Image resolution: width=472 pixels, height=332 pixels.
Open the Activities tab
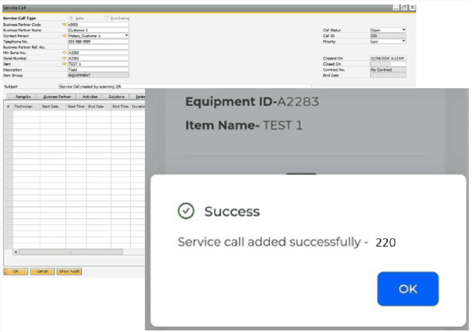pos(90,97)
